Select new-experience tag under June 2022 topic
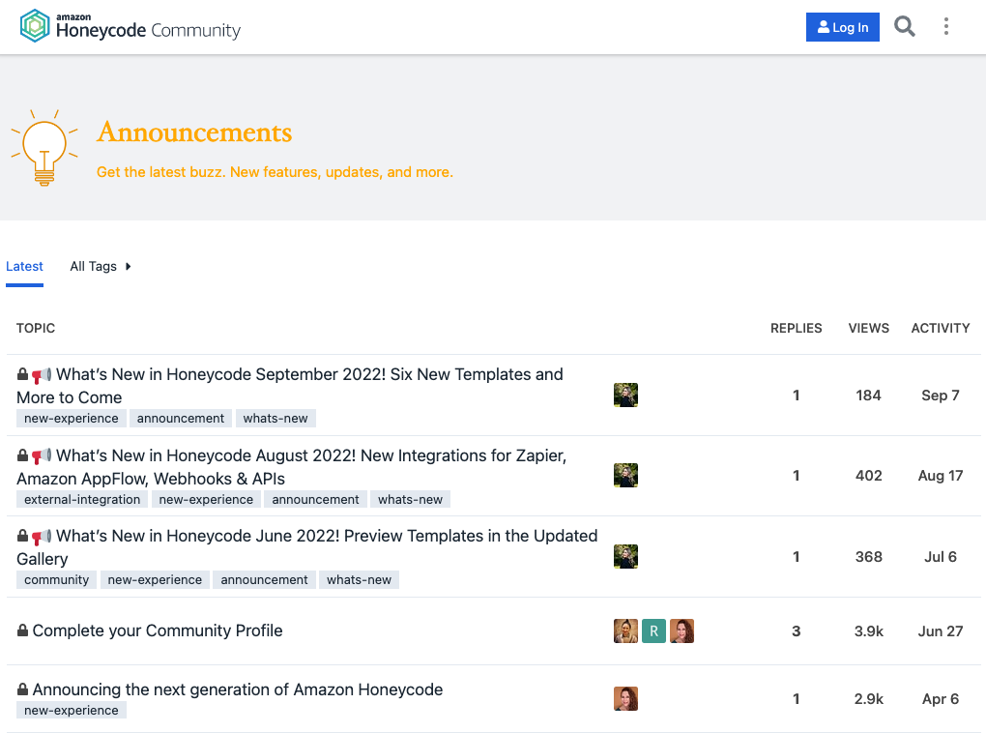The width and height of the screenshot is (986, 733). point(155,579)
